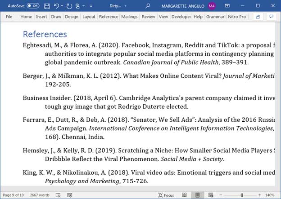The image size is (281, 199).
Task: Open the Design tab
Action: pyautogui.click(x=72, y=17)
